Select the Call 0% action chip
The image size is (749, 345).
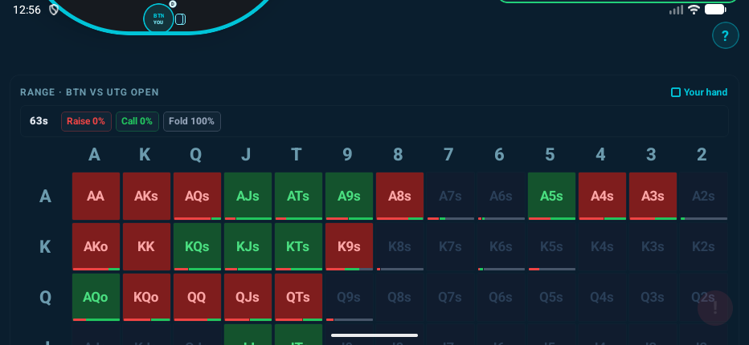point(137,121)
